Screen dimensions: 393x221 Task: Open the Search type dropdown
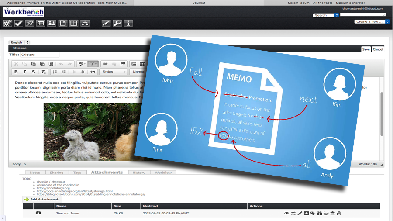click(x=326, y=15)
